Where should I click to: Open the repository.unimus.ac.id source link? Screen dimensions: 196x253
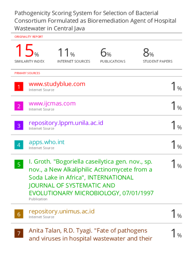coord(62,211)
